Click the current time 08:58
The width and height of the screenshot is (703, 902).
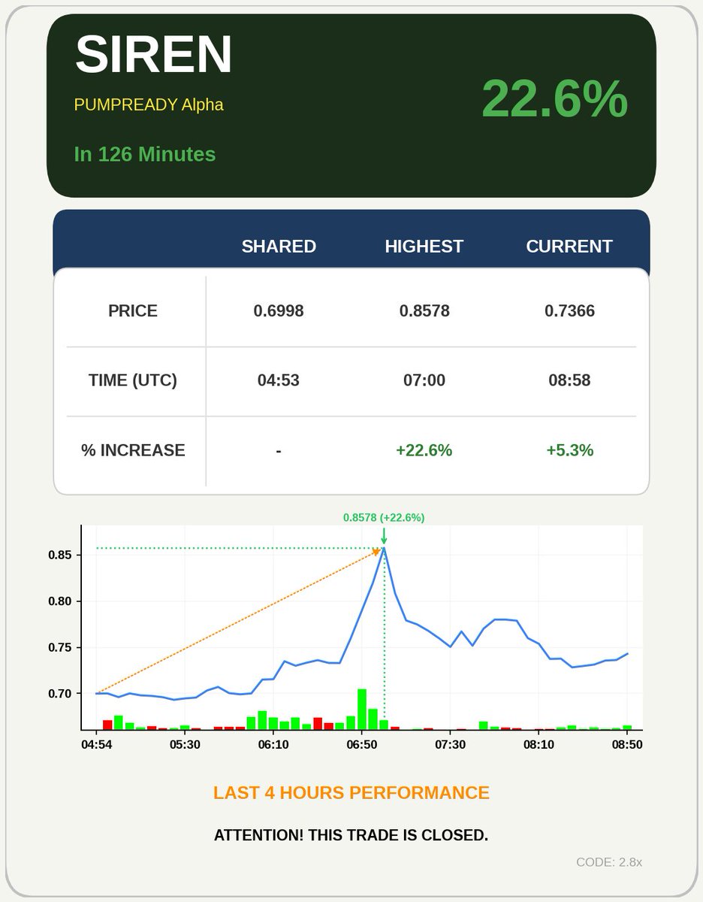pos(569,380)
